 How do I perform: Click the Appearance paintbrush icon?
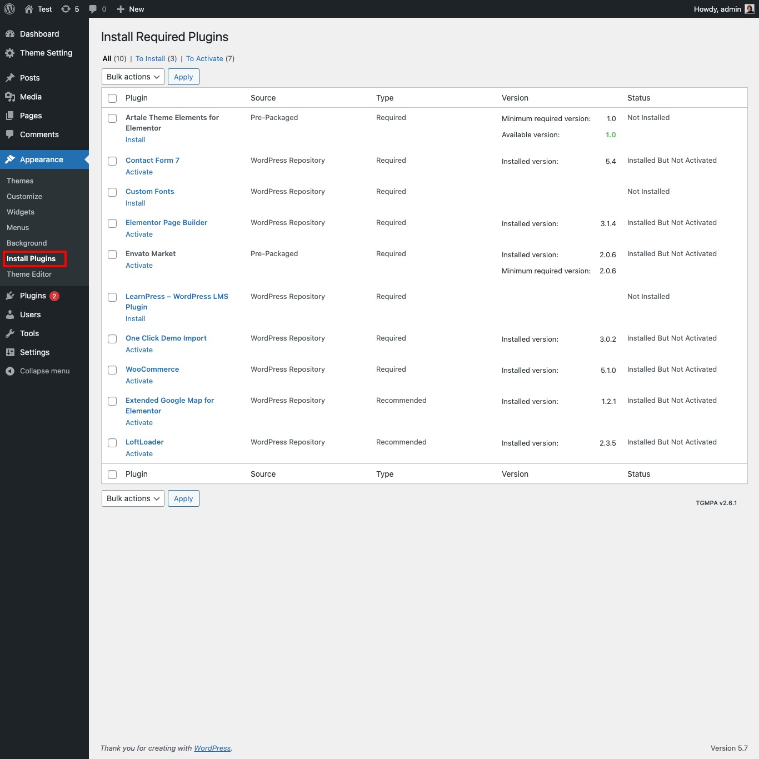[10, 159]
